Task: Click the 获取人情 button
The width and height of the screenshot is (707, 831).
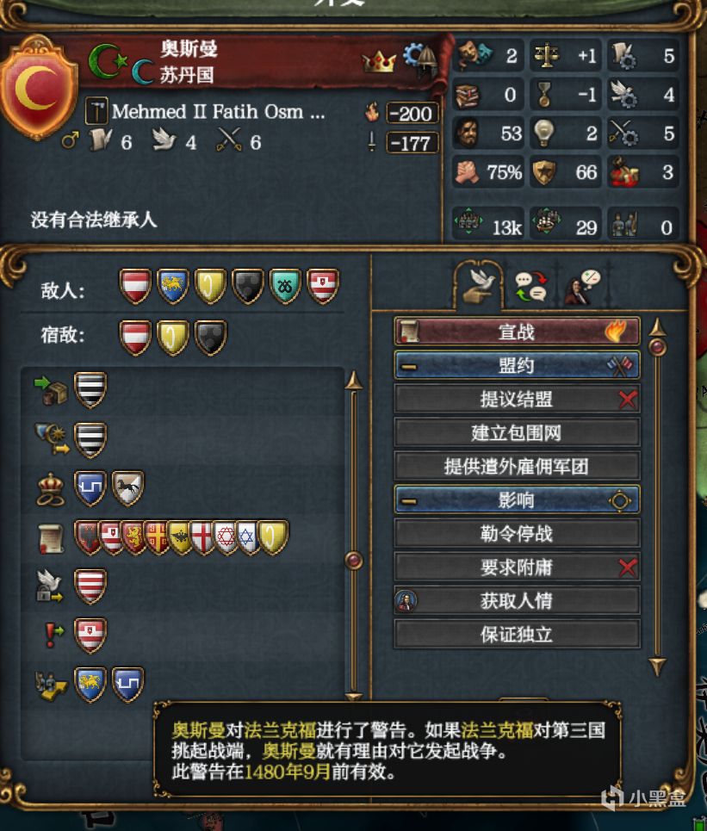Action: pos(517,600)
